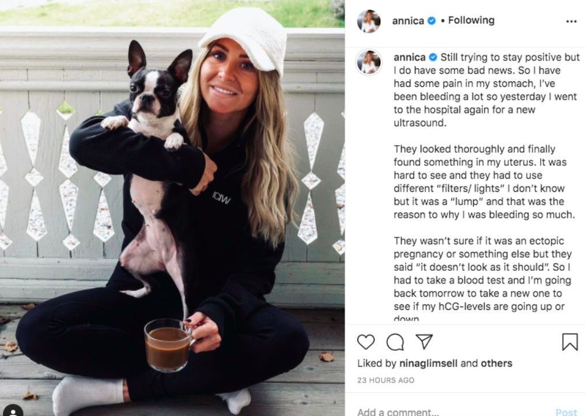Open annica username link in caption

(x=410, y=57)
